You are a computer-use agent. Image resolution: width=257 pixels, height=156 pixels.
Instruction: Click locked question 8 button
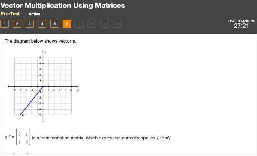point(92,24)
